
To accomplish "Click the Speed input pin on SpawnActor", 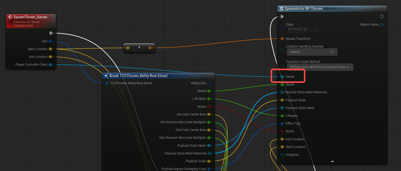I will point(282,84).
